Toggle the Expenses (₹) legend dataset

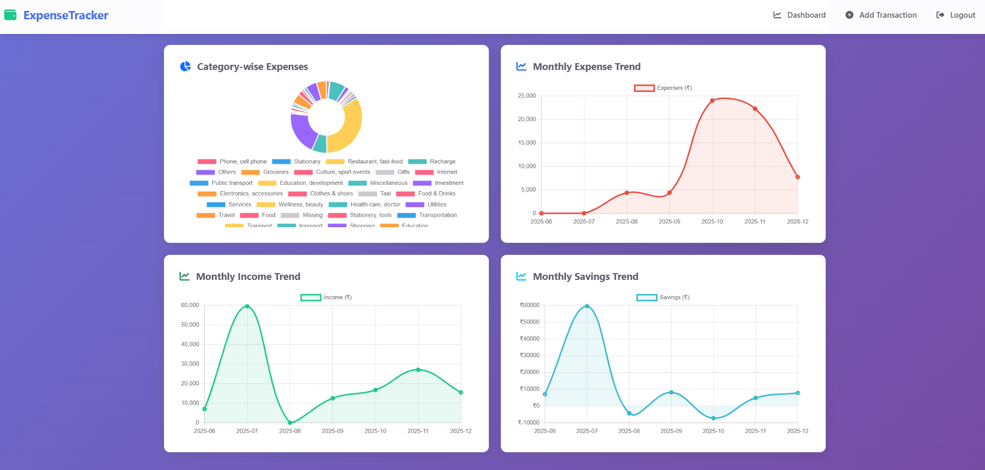coord(663,88)
